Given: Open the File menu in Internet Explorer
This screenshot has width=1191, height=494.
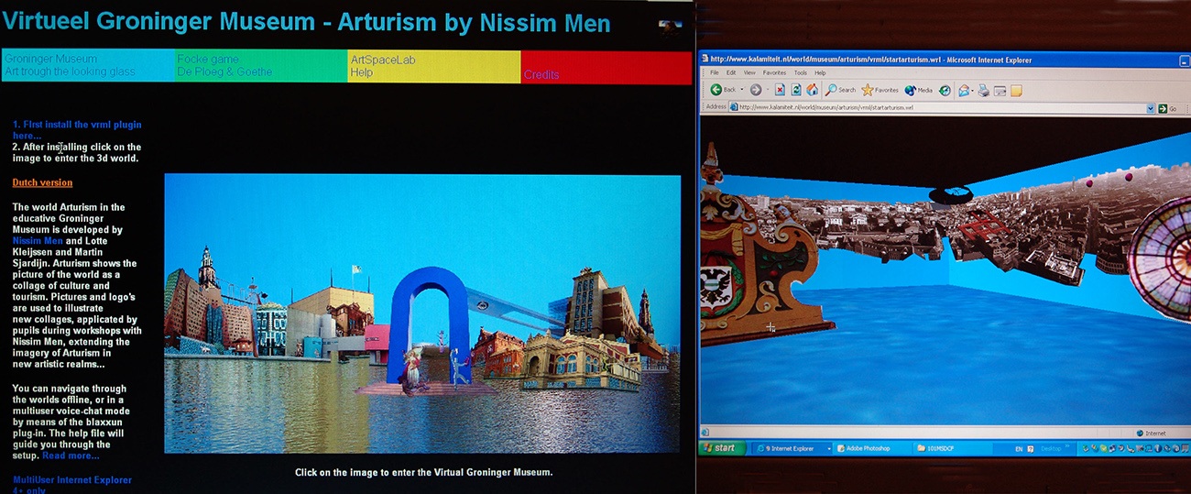Looking at the screenshot, I should tap(714, 73).
